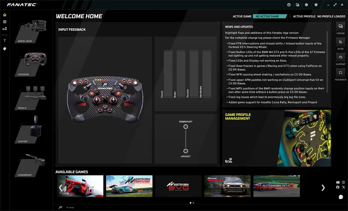348x211 pixels.
Task: Open the chat bubble icon
Action: tap(341, 197)
